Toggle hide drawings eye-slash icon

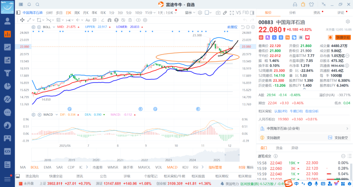[123, 20]
